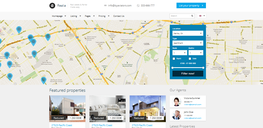
Task: Click the Reduced badge on sofa photo
Action: 99,118
